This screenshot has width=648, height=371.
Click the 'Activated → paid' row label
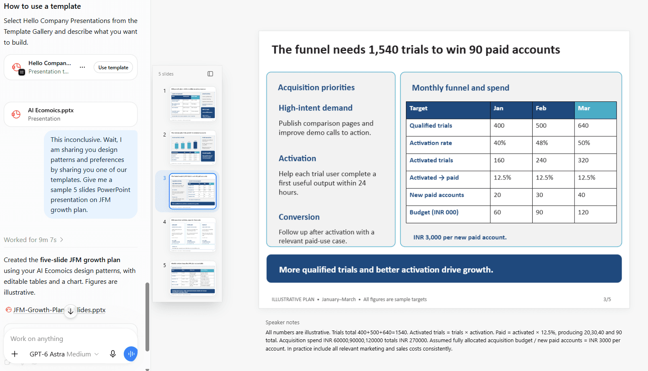tap(434, 177)
